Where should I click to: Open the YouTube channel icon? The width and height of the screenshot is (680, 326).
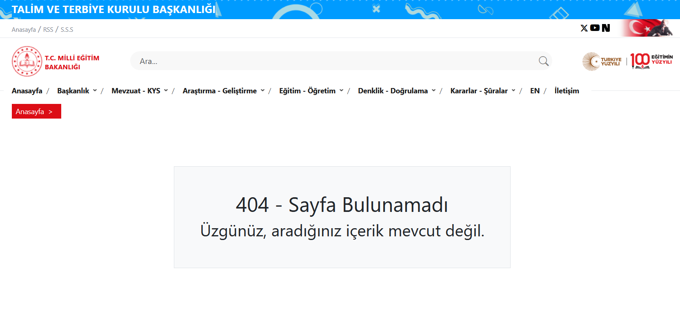pos(595,28)
